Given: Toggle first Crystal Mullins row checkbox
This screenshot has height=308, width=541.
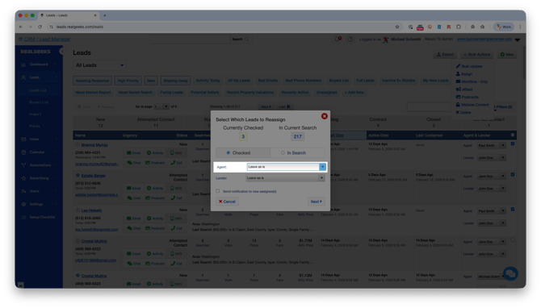Looking at the screenshot, I should pyautogui.click(x=513, y=240).
